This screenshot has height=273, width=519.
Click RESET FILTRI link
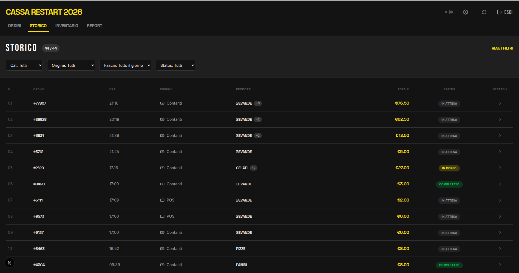(x=502, y=48)
